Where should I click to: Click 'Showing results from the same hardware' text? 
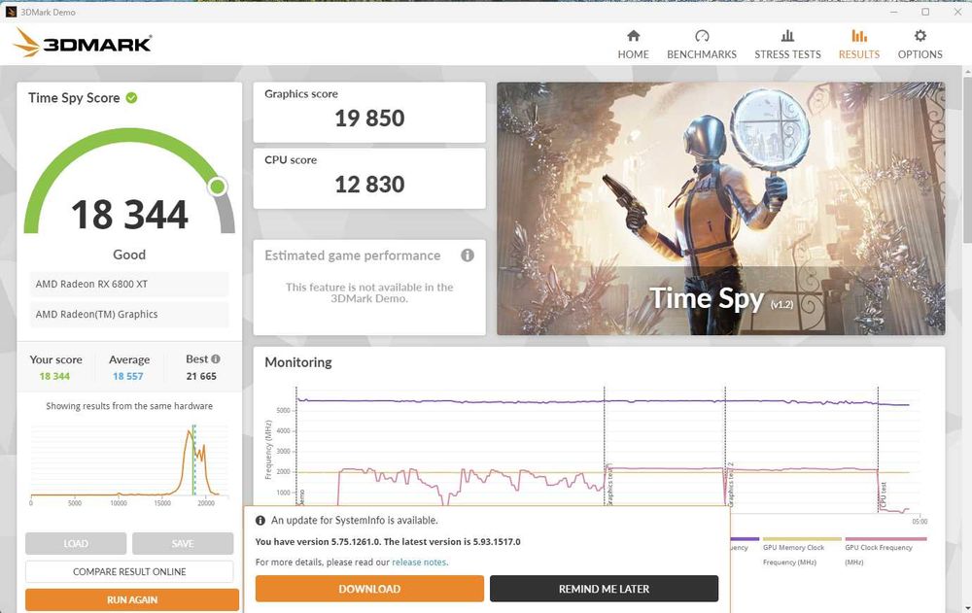(129, 406)
